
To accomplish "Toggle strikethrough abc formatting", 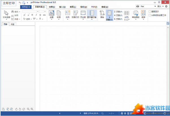I will pos(44,15).
